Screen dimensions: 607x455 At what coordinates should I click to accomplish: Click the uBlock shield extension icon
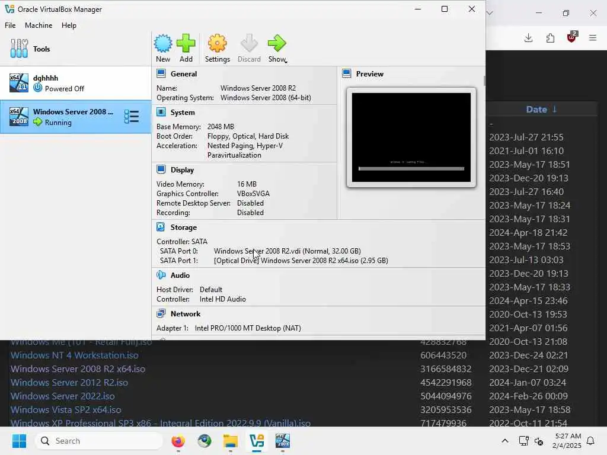click(x=572, y=37)
